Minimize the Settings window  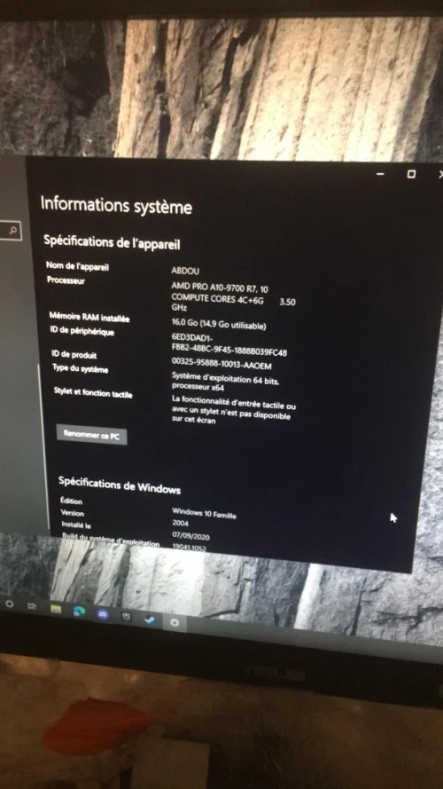click(x=380, y=174)
